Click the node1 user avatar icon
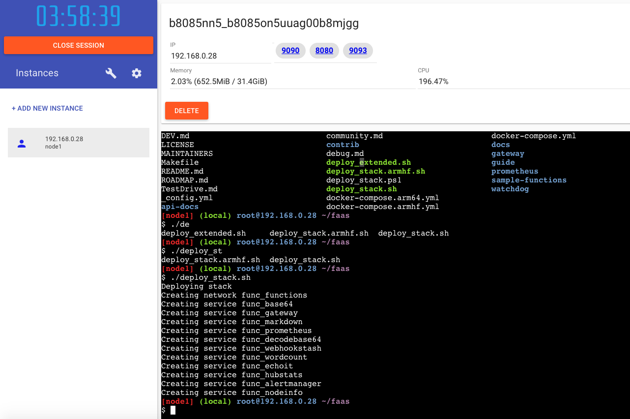The image size is (630, 419). tap(22, 143)
